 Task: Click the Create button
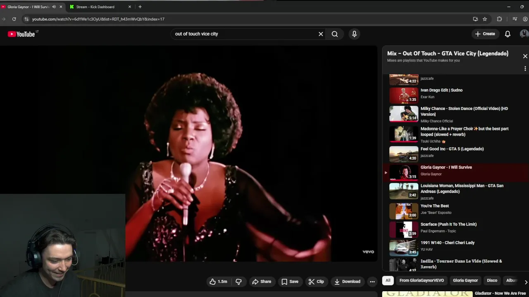pyautogui.click(x=485, y=34)
